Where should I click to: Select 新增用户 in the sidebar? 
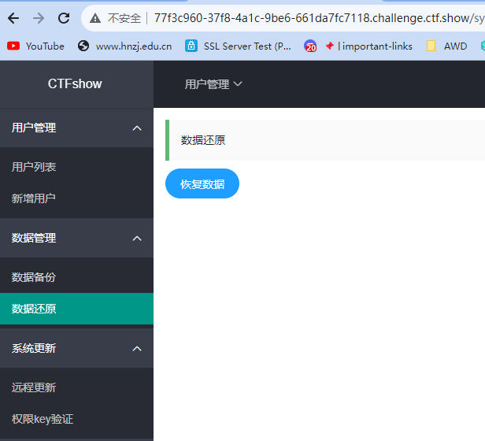click(76, 198)
